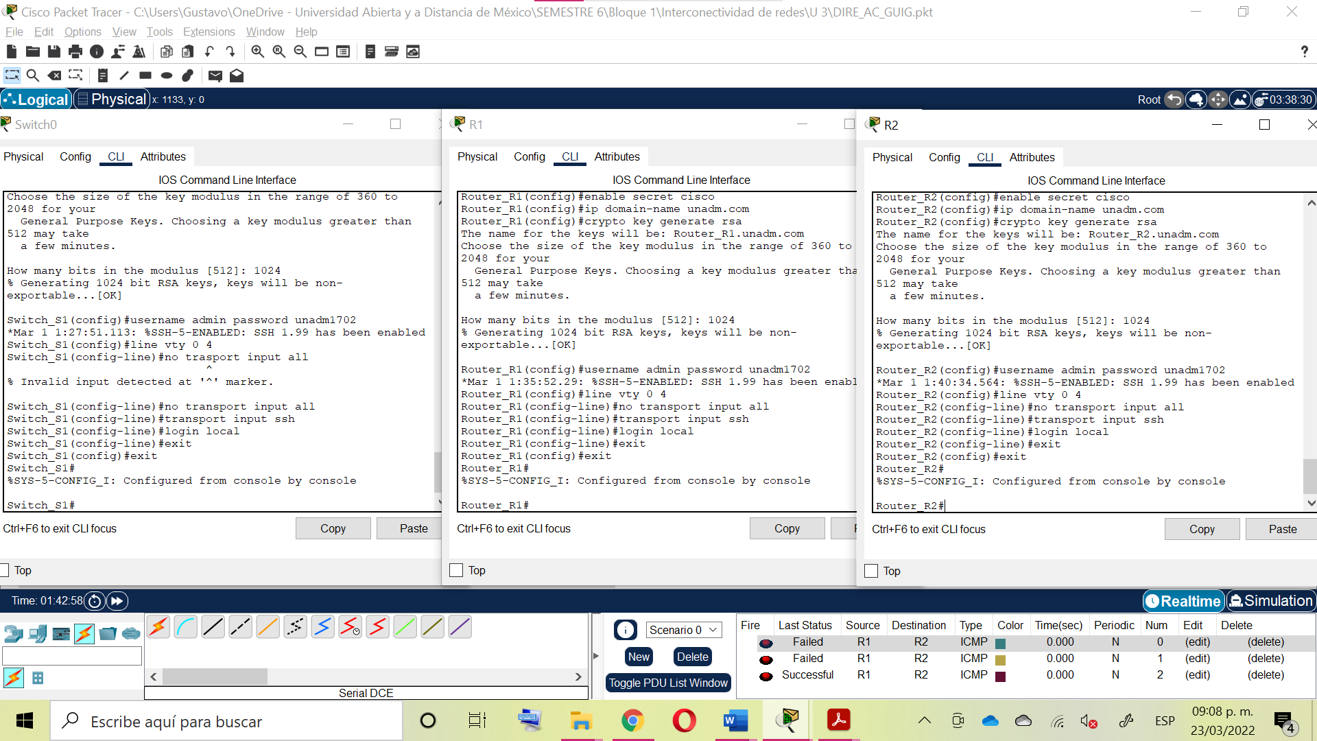Screen dimensions: 1317x741
Task: Open Custom Devices Dialog icon
Action: pyautogui.click(x=343, y=51)
